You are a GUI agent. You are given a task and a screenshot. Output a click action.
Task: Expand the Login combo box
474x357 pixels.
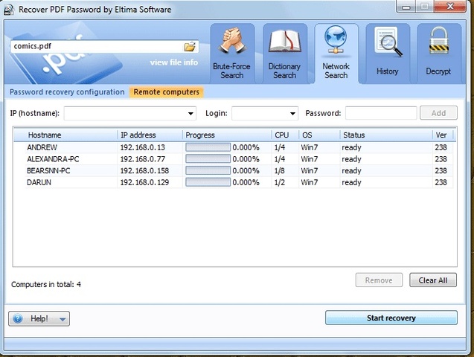click(292, 114)
